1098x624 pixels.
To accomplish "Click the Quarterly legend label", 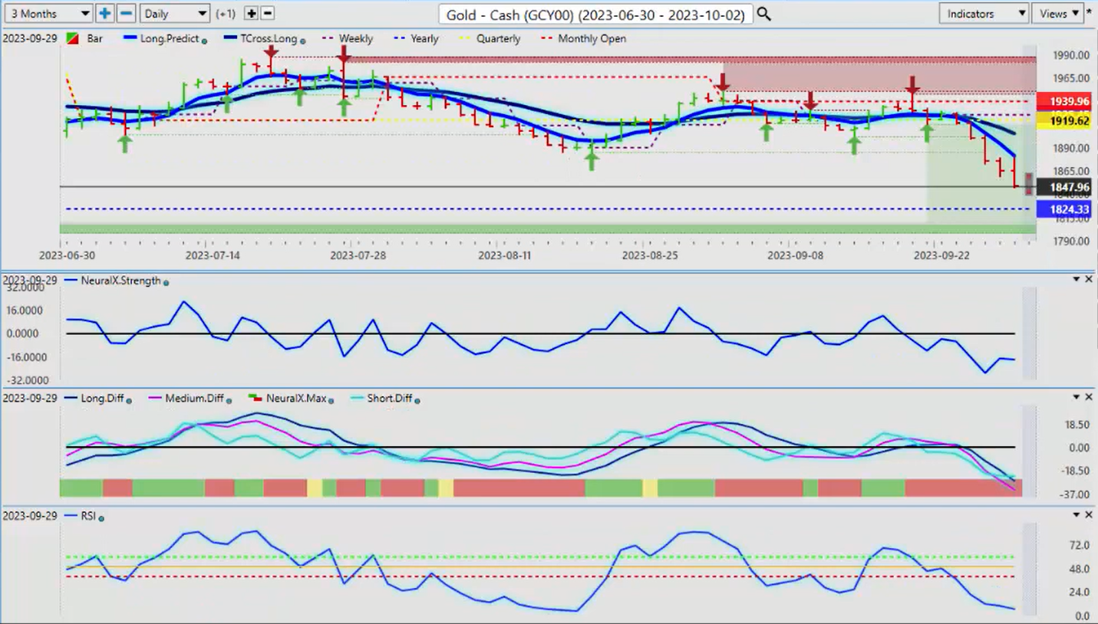I will point(498,38).
